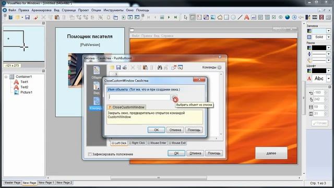The image size is (334, 188).
Task: Open the Файл menu
Action: point(12,10)
